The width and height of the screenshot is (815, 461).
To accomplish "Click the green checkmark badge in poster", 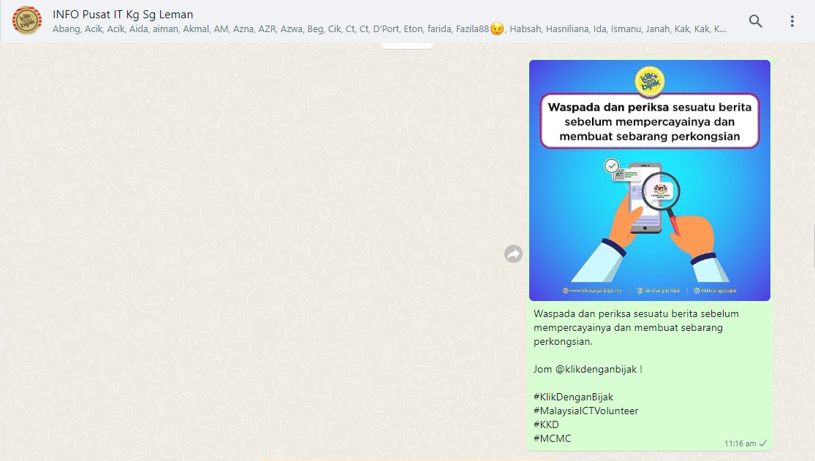I will point(612,167).
